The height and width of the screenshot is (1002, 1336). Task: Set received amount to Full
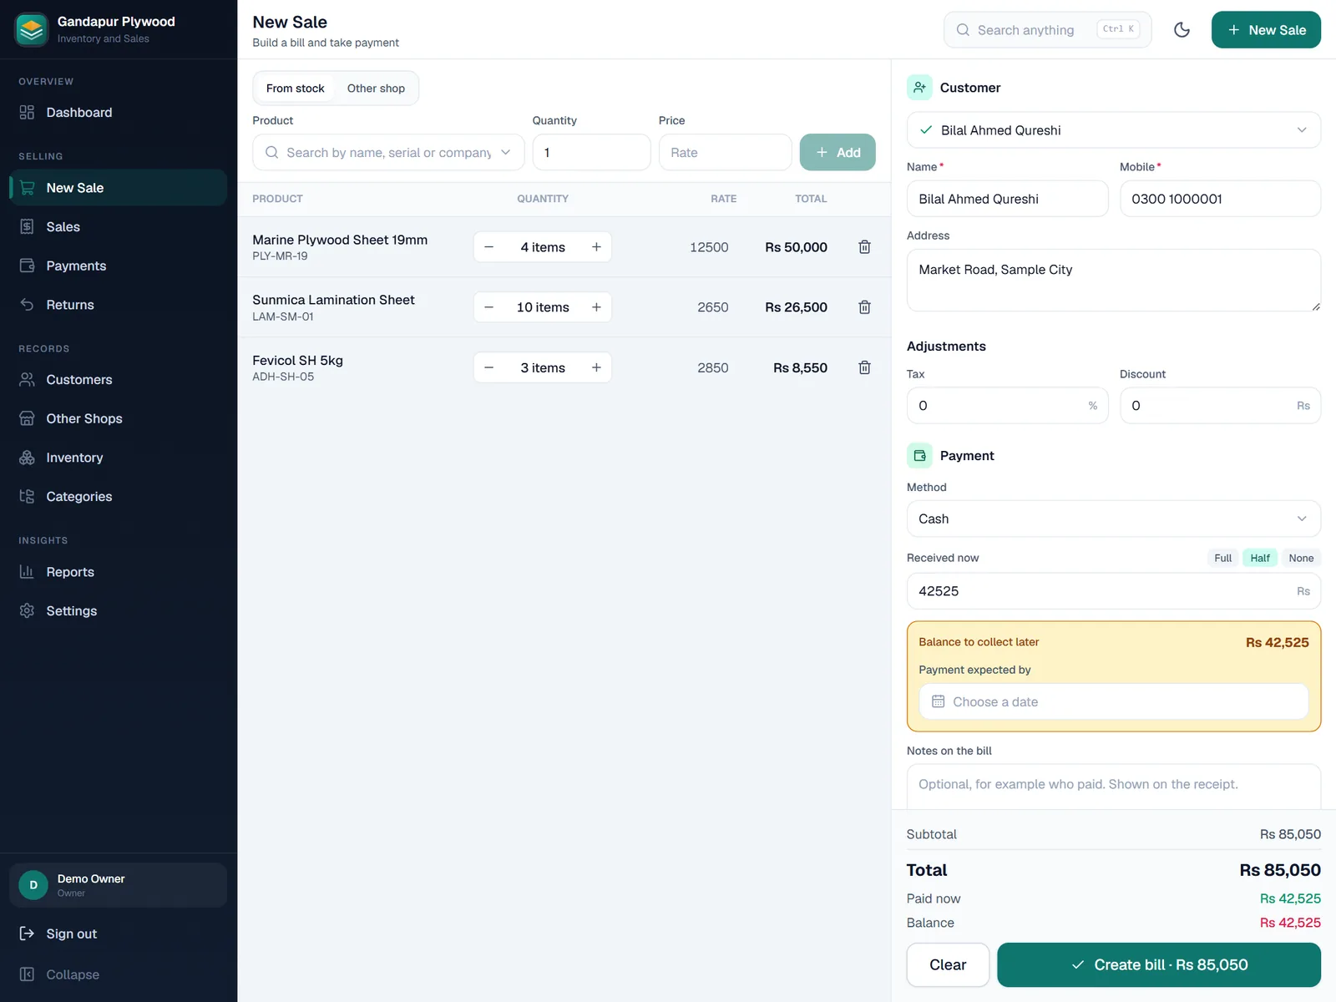1222,558
